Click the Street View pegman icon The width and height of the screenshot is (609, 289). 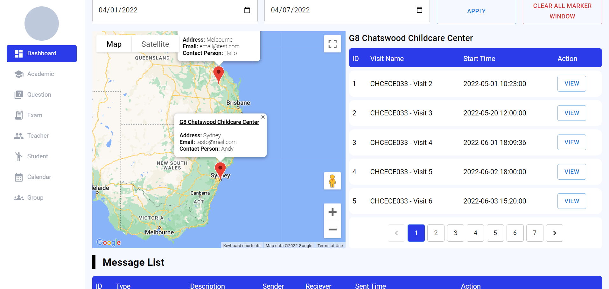click(x=332, y=181)
